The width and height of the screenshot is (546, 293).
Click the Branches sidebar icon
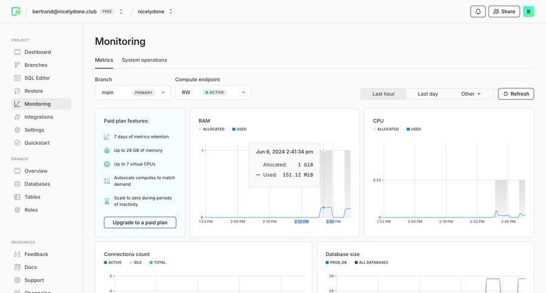pos(18,65)
